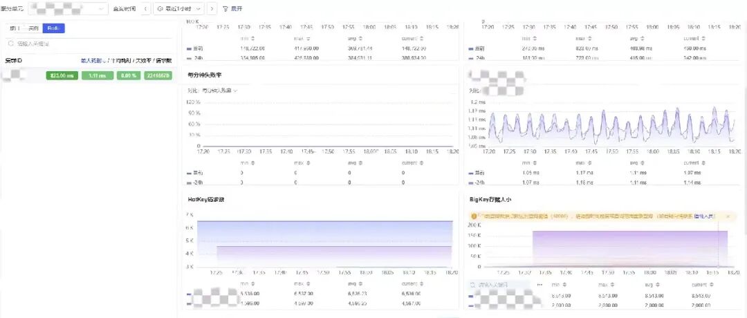The height and width of the screenshot is (318, 747).
Task: Sort 每分钟失败率 table by min
Action: 253,163
